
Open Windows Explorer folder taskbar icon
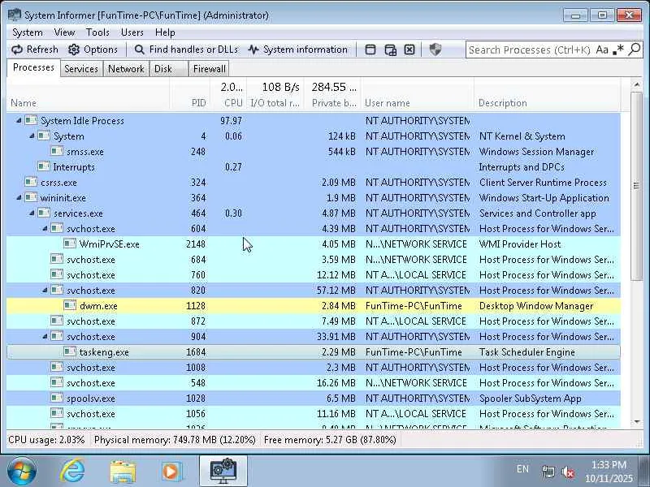coord(123,472)
